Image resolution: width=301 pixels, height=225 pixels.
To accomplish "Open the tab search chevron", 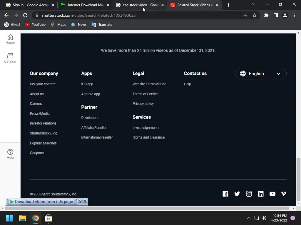I will coord(254,4).
